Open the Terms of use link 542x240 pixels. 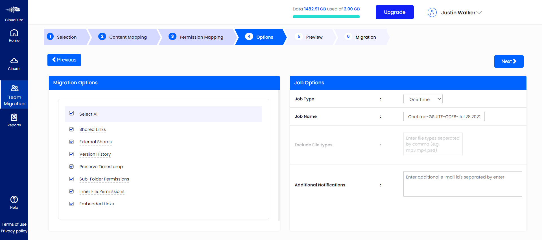[x=14, y=224]
